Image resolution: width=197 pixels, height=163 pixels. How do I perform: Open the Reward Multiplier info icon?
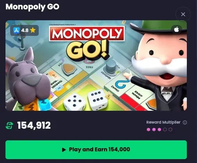click(185, 122)
